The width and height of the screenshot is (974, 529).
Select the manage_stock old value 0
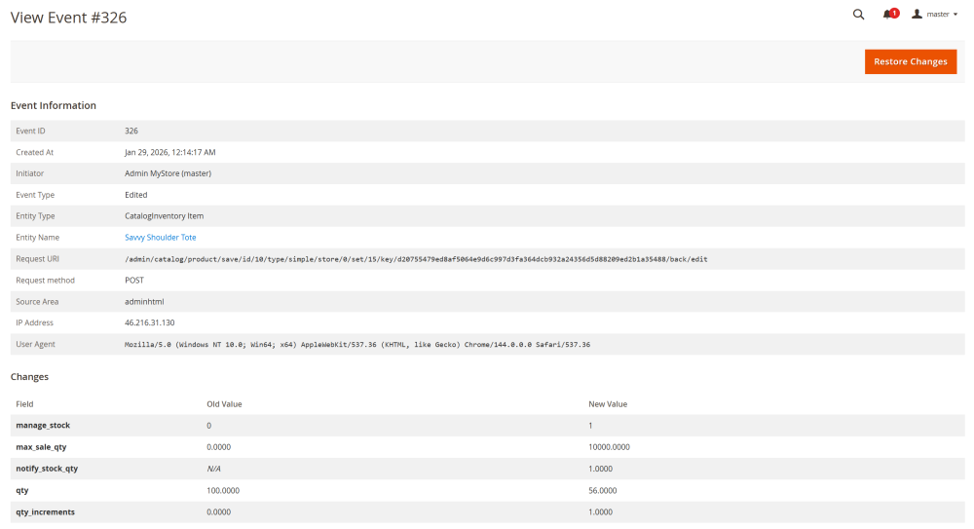click(x=209, y=426)
